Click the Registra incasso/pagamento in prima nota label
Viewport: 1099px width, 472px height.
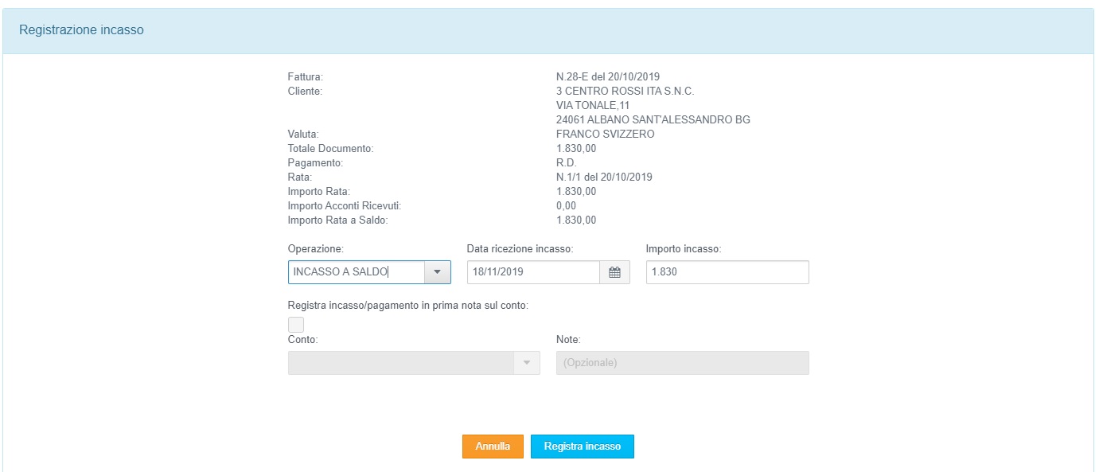tap(408, 305)
